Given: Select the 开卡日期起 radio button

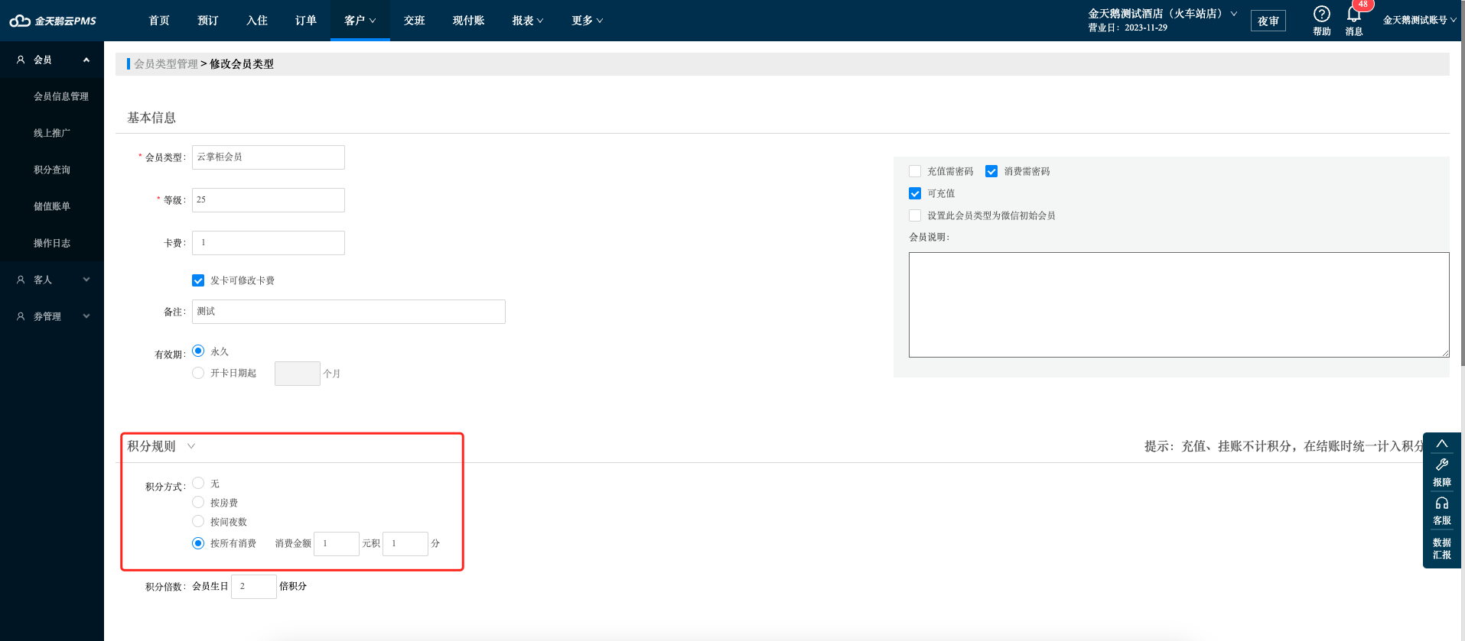Looking at the screenshot, I should click(198, 373).
